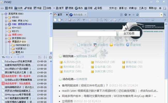Screen dimensions: 168x103
Task: Open the 标签 (Tags) panel
Action: coord(28,8)
